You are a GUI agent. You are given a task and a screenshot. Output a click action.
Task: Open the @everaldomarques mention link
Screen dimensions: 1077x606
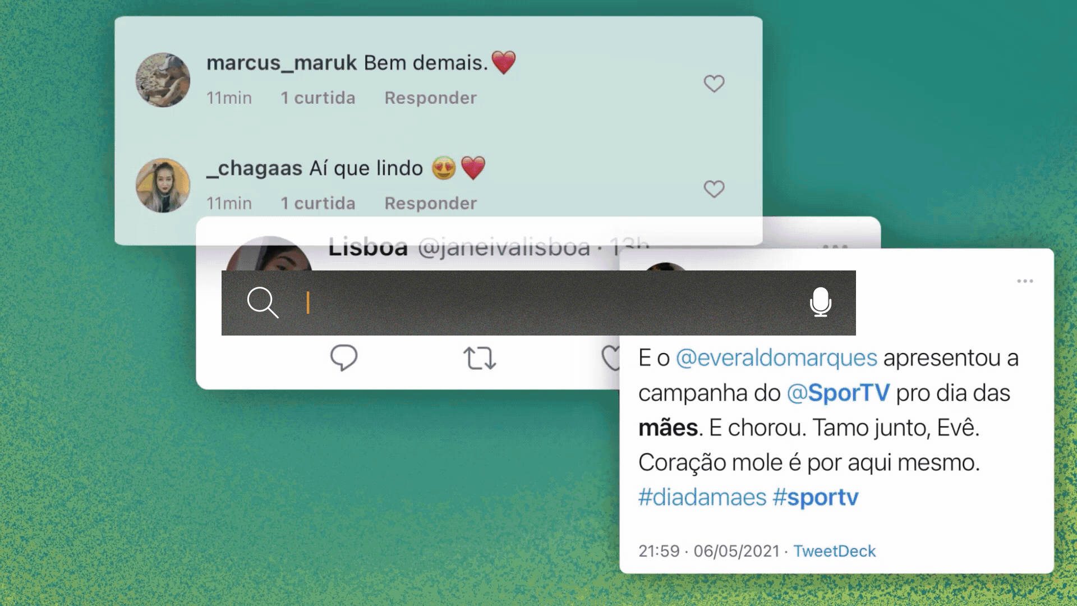[x=776, y=358]
